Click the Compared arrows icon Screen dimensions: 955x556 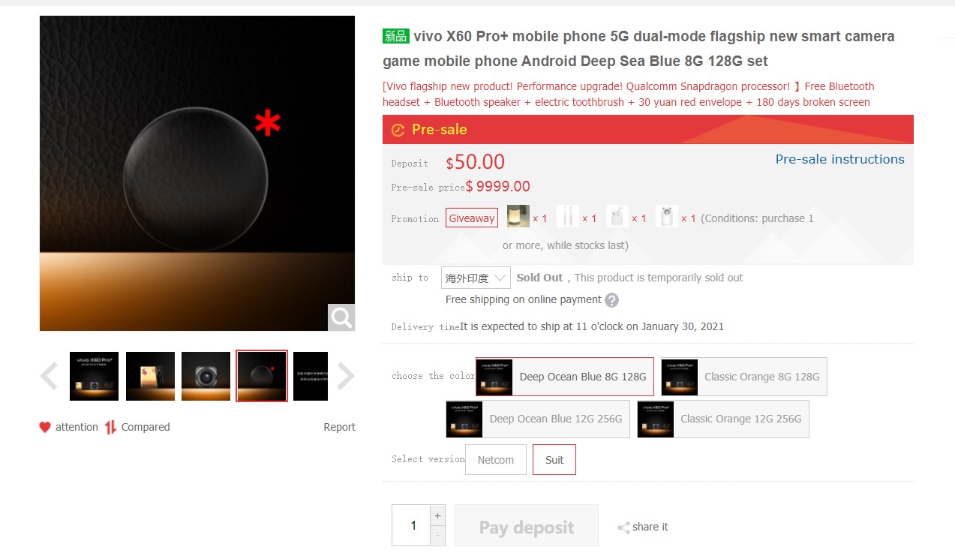click(111, 427)
